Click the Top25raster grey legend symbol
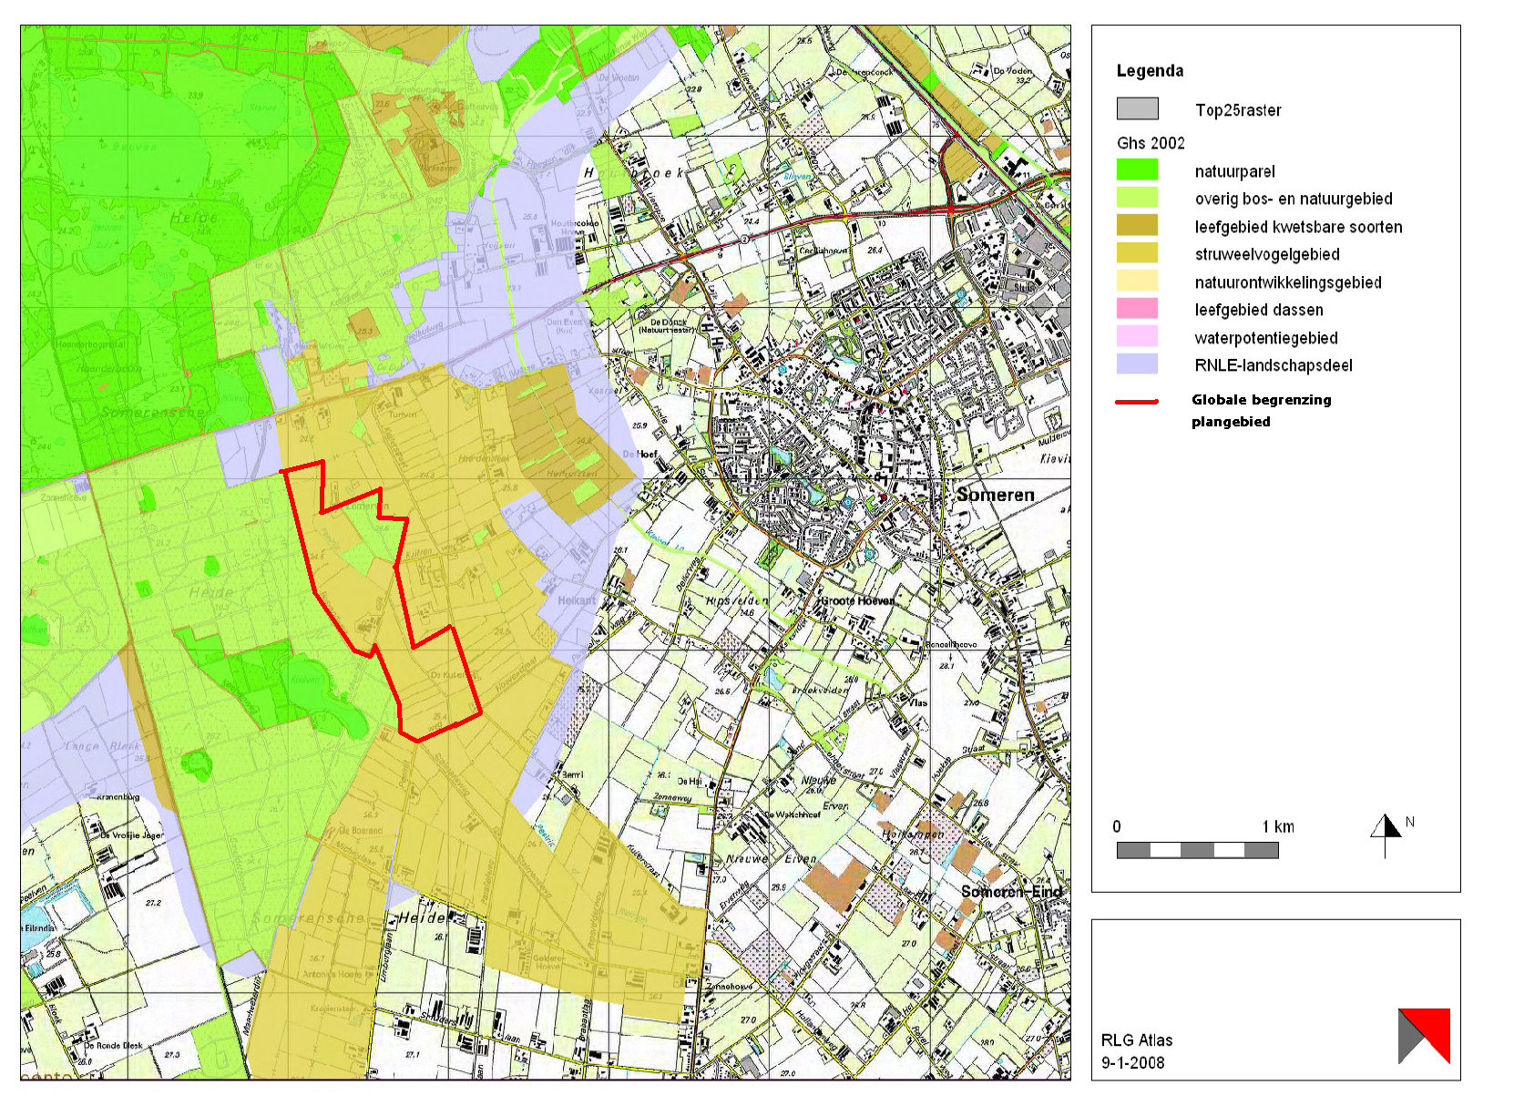1514x1106 pixels. (x=1138, y=110)
